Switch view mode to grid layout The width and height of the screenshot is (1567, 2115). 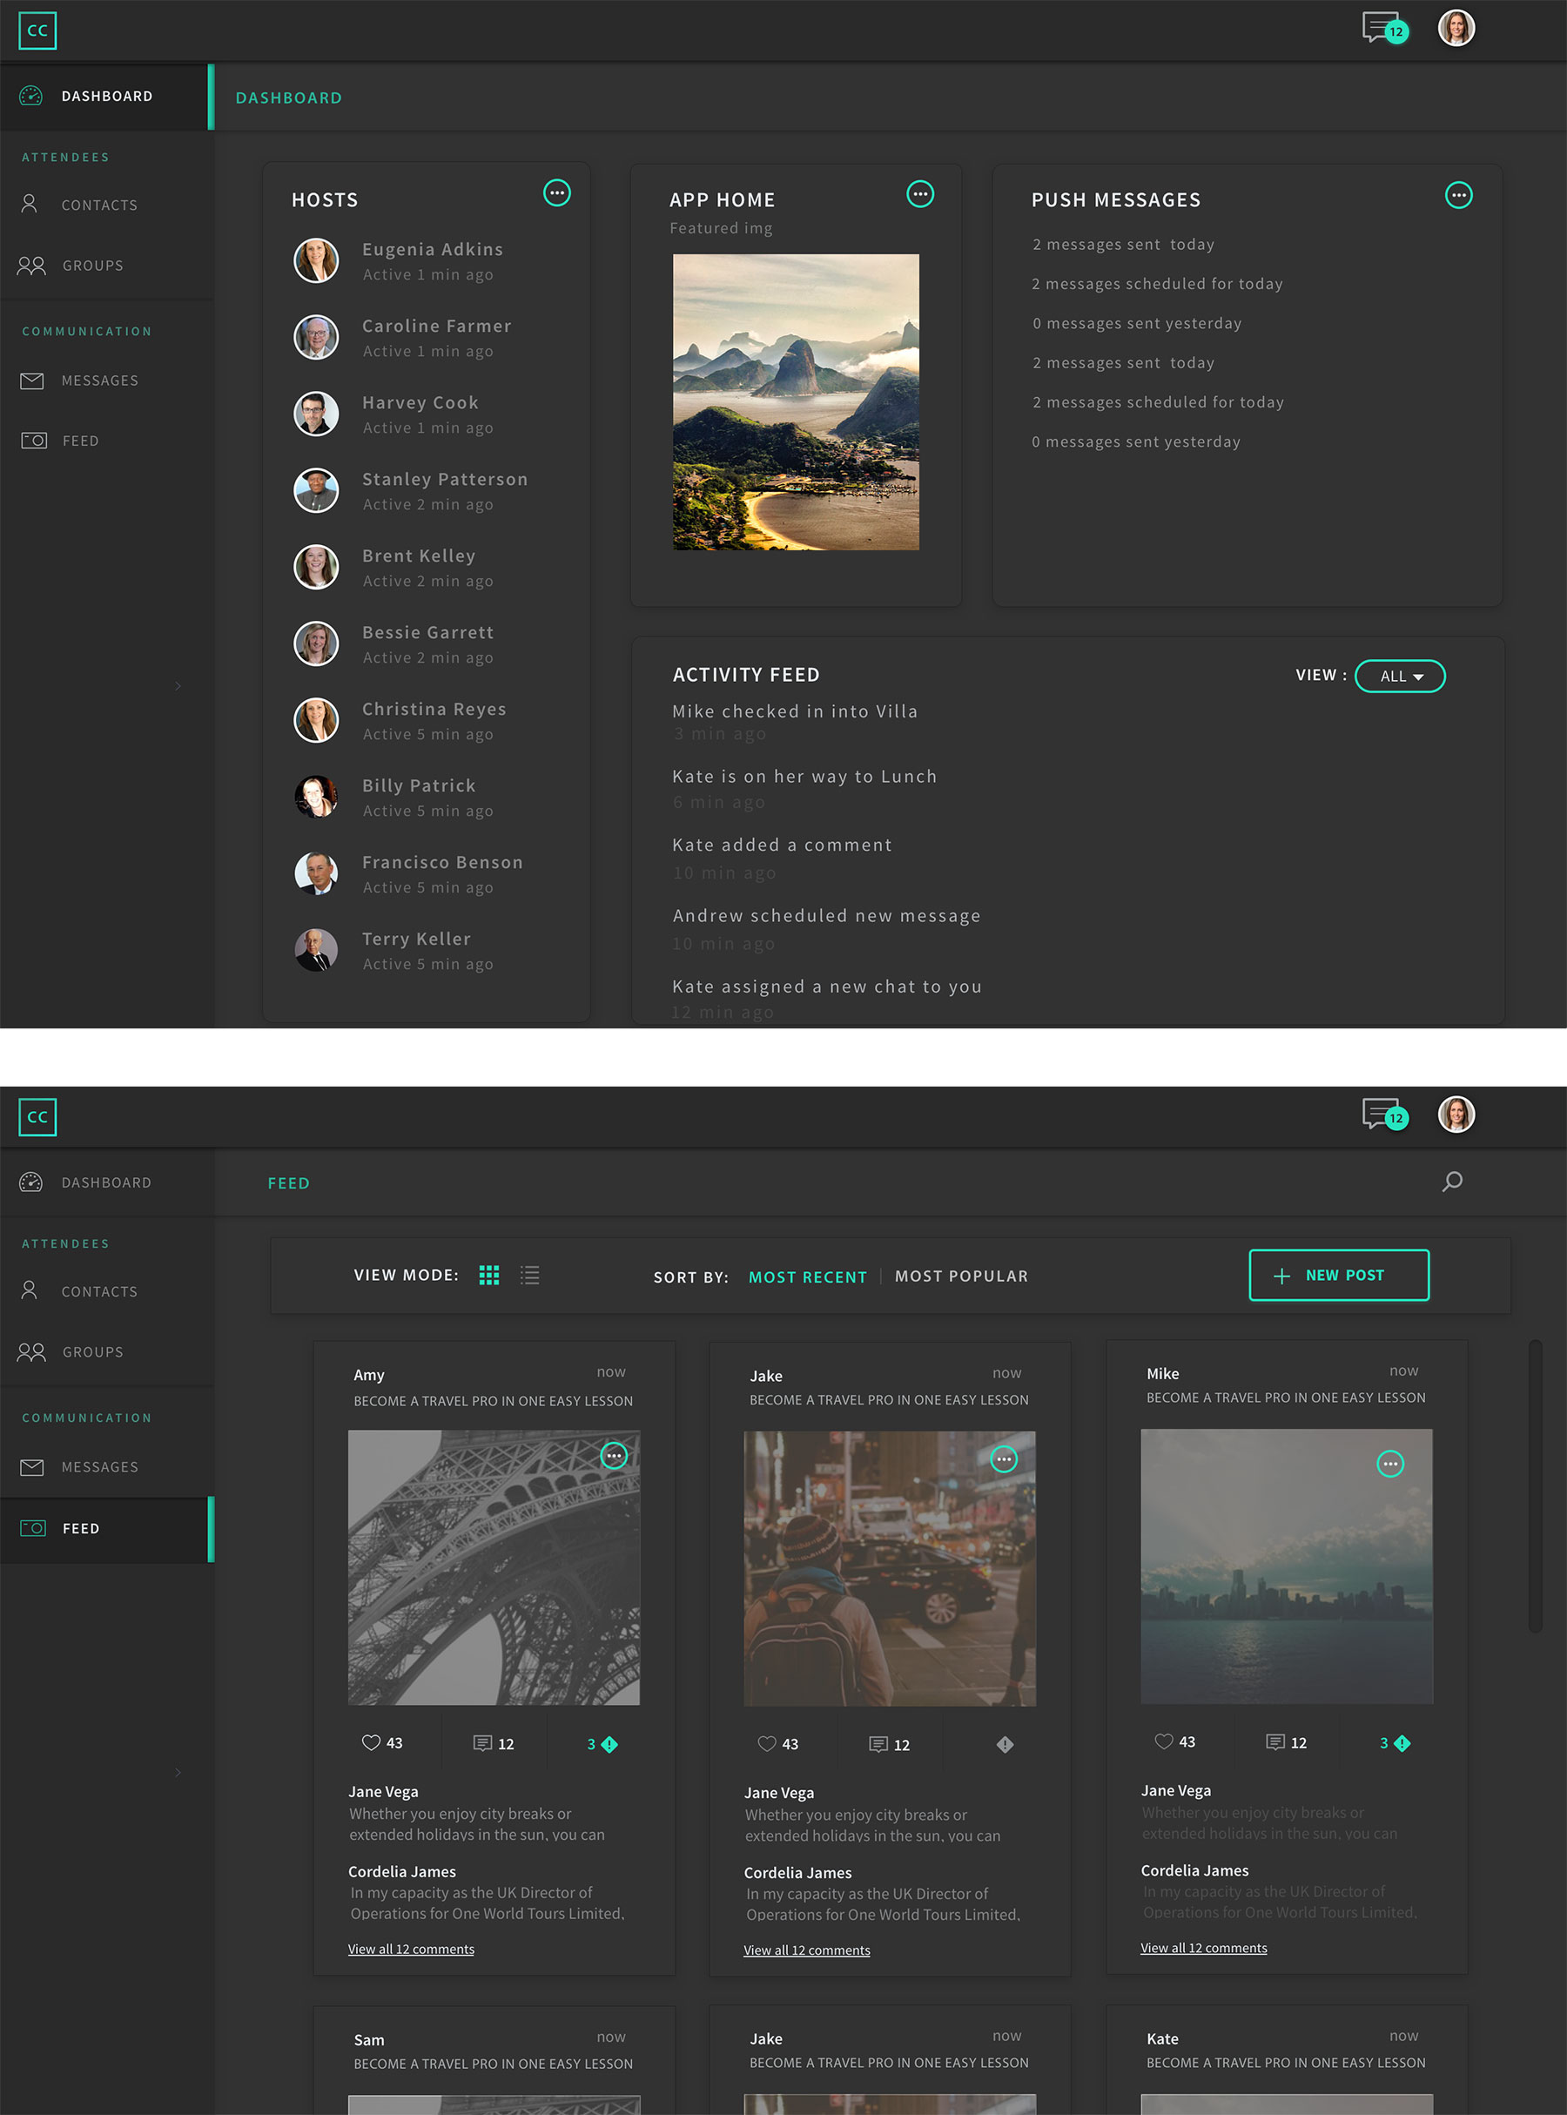(488, 1276)
